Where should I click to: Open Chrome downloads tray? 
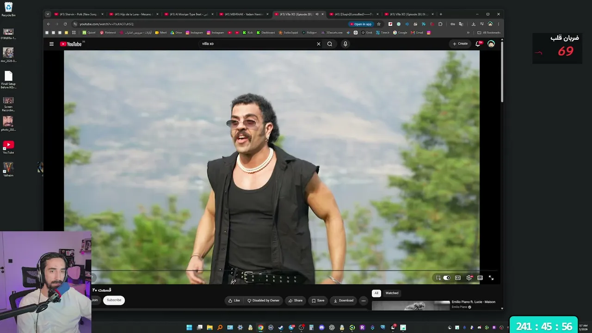point(474,24)
